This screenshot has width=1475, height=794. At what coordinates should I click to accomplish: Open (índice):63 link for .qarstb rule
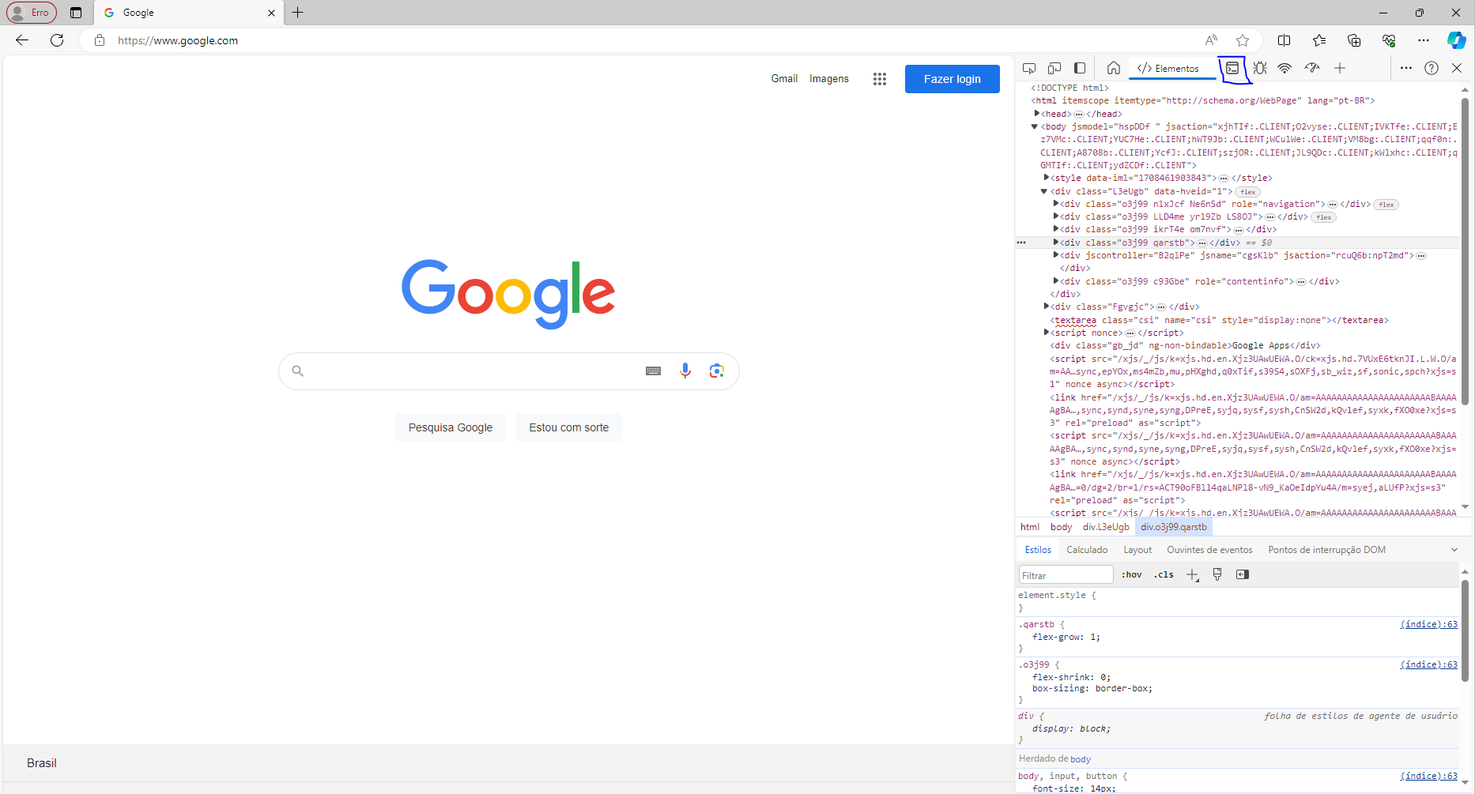point(1428,624)
